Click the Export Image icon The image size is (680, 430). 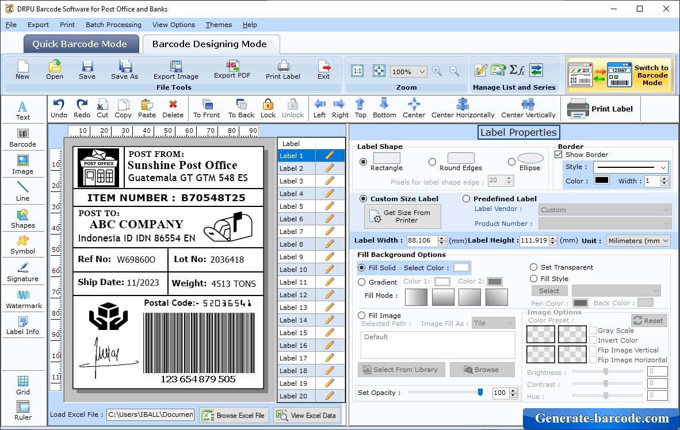(175, 70)
